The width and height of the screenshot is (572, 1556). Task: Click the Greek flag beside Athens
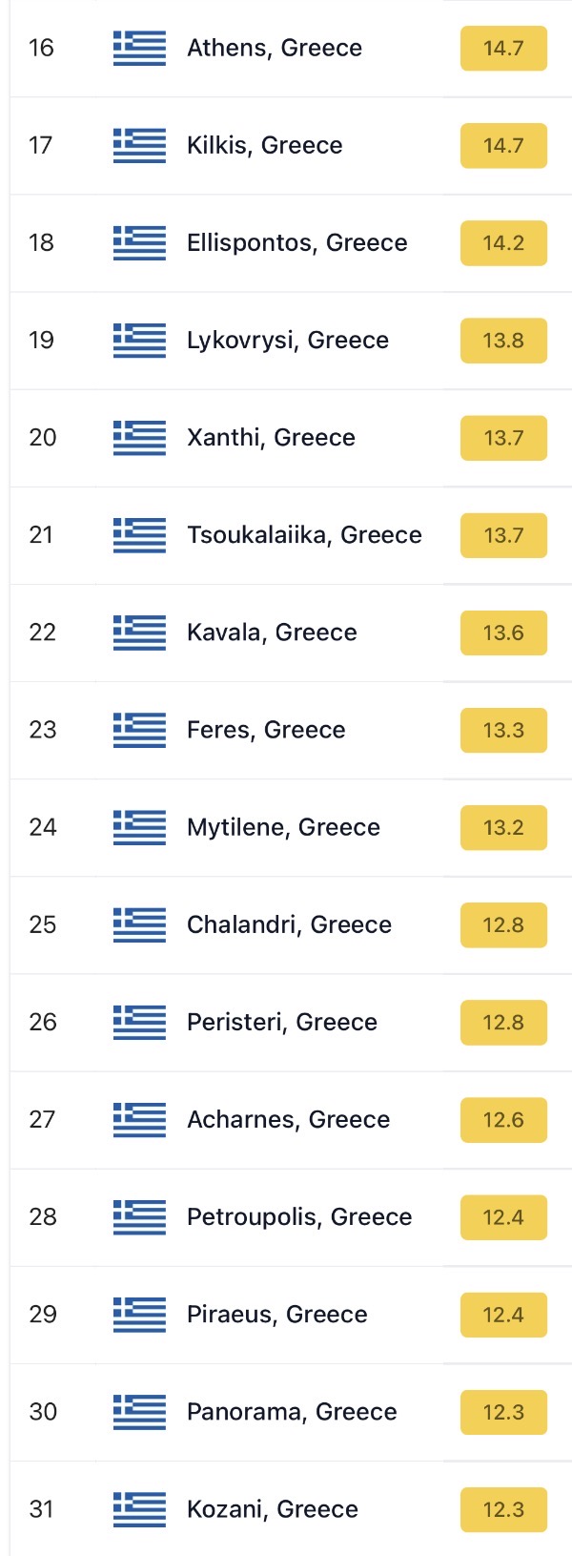139,48
